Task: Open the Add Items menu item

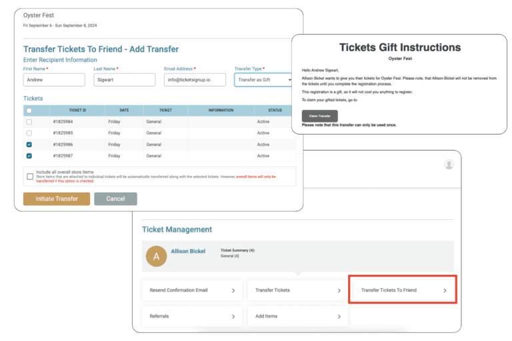Action: (297, 316)
